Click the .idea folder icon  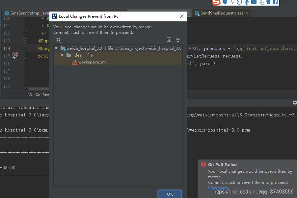[69, 55]
